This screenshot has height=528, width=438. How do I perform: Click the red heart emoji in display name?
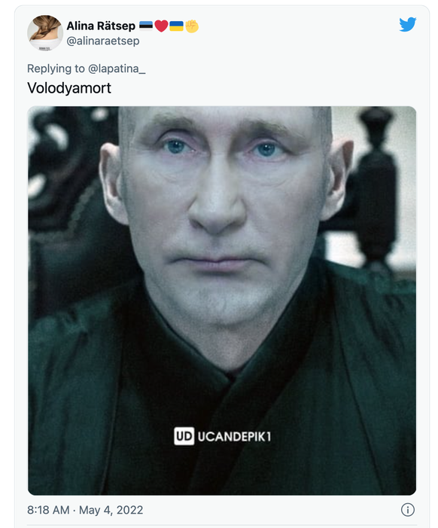(x=161, y=26)
